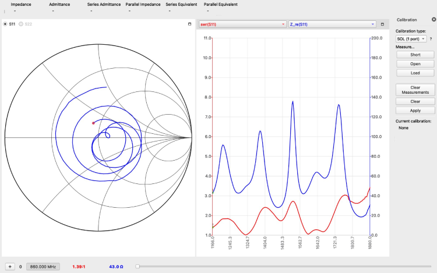Viewport: 437px width, 273px height.
Task: Click the add marker plus button
Action: 10,267
